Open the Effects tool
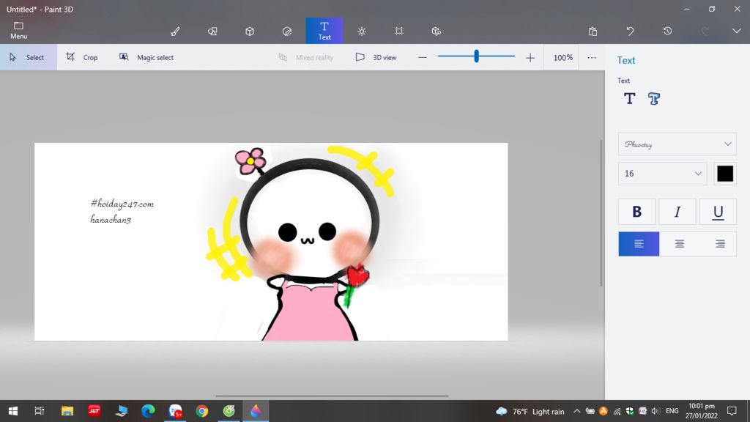750x422 pixels. [x=362, y=32]
